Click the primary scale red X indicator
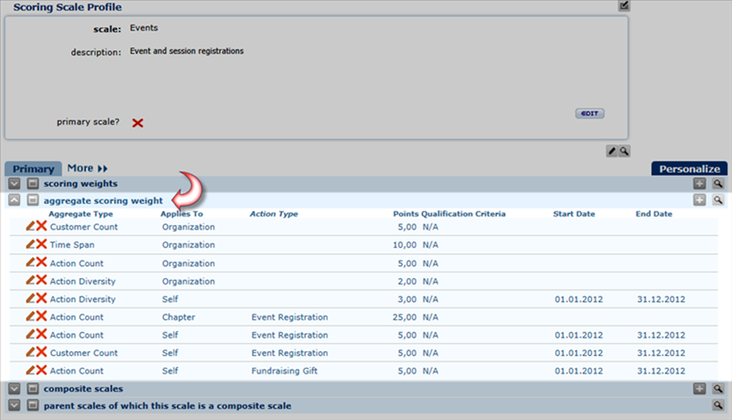732x420 pixels. click(x=137, y=123)
